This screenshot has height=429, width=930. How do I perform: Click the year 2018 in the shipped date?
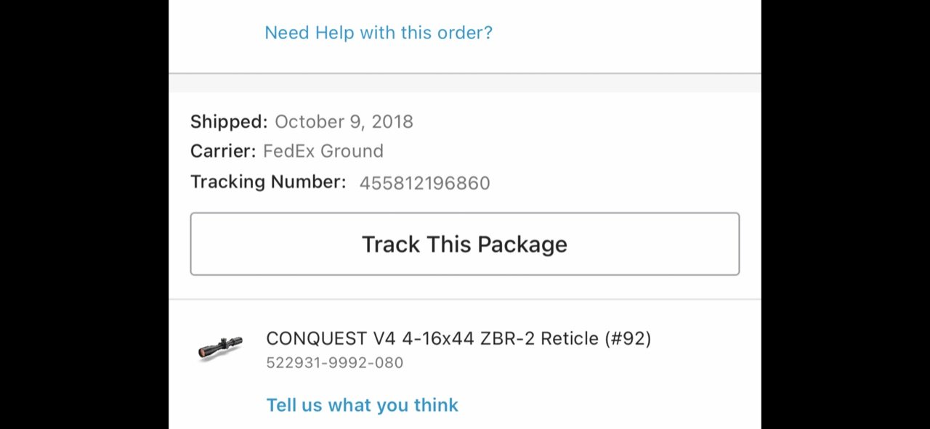click(392, 121)
